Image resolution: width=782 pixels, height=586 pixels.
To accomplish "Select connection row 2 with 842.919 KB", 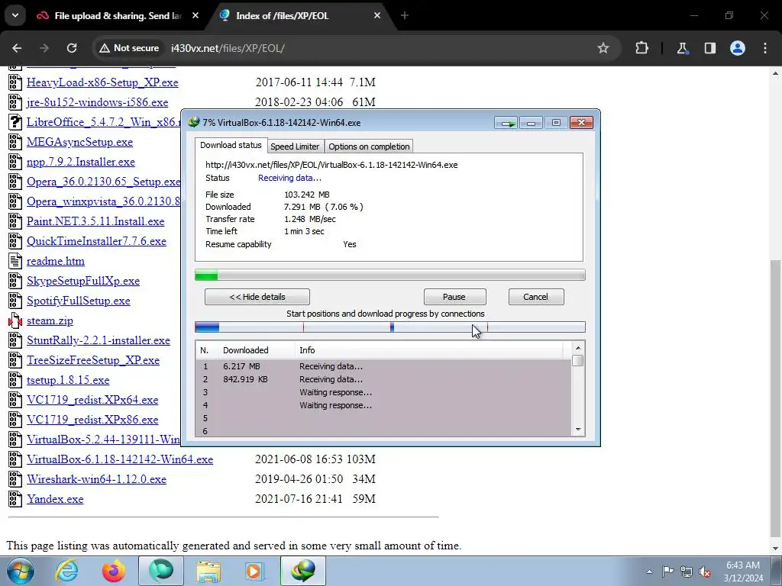I will [383, 379].
